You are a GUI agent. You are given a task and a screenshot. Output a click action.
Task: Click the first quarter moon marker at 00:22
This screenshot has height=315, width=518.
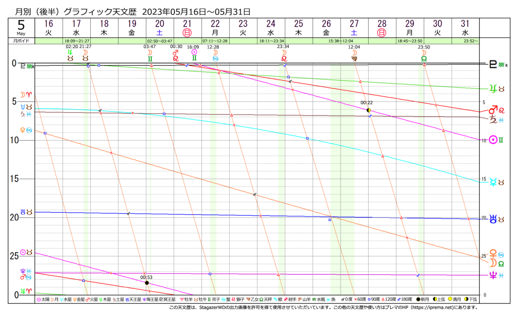[369, 110]
